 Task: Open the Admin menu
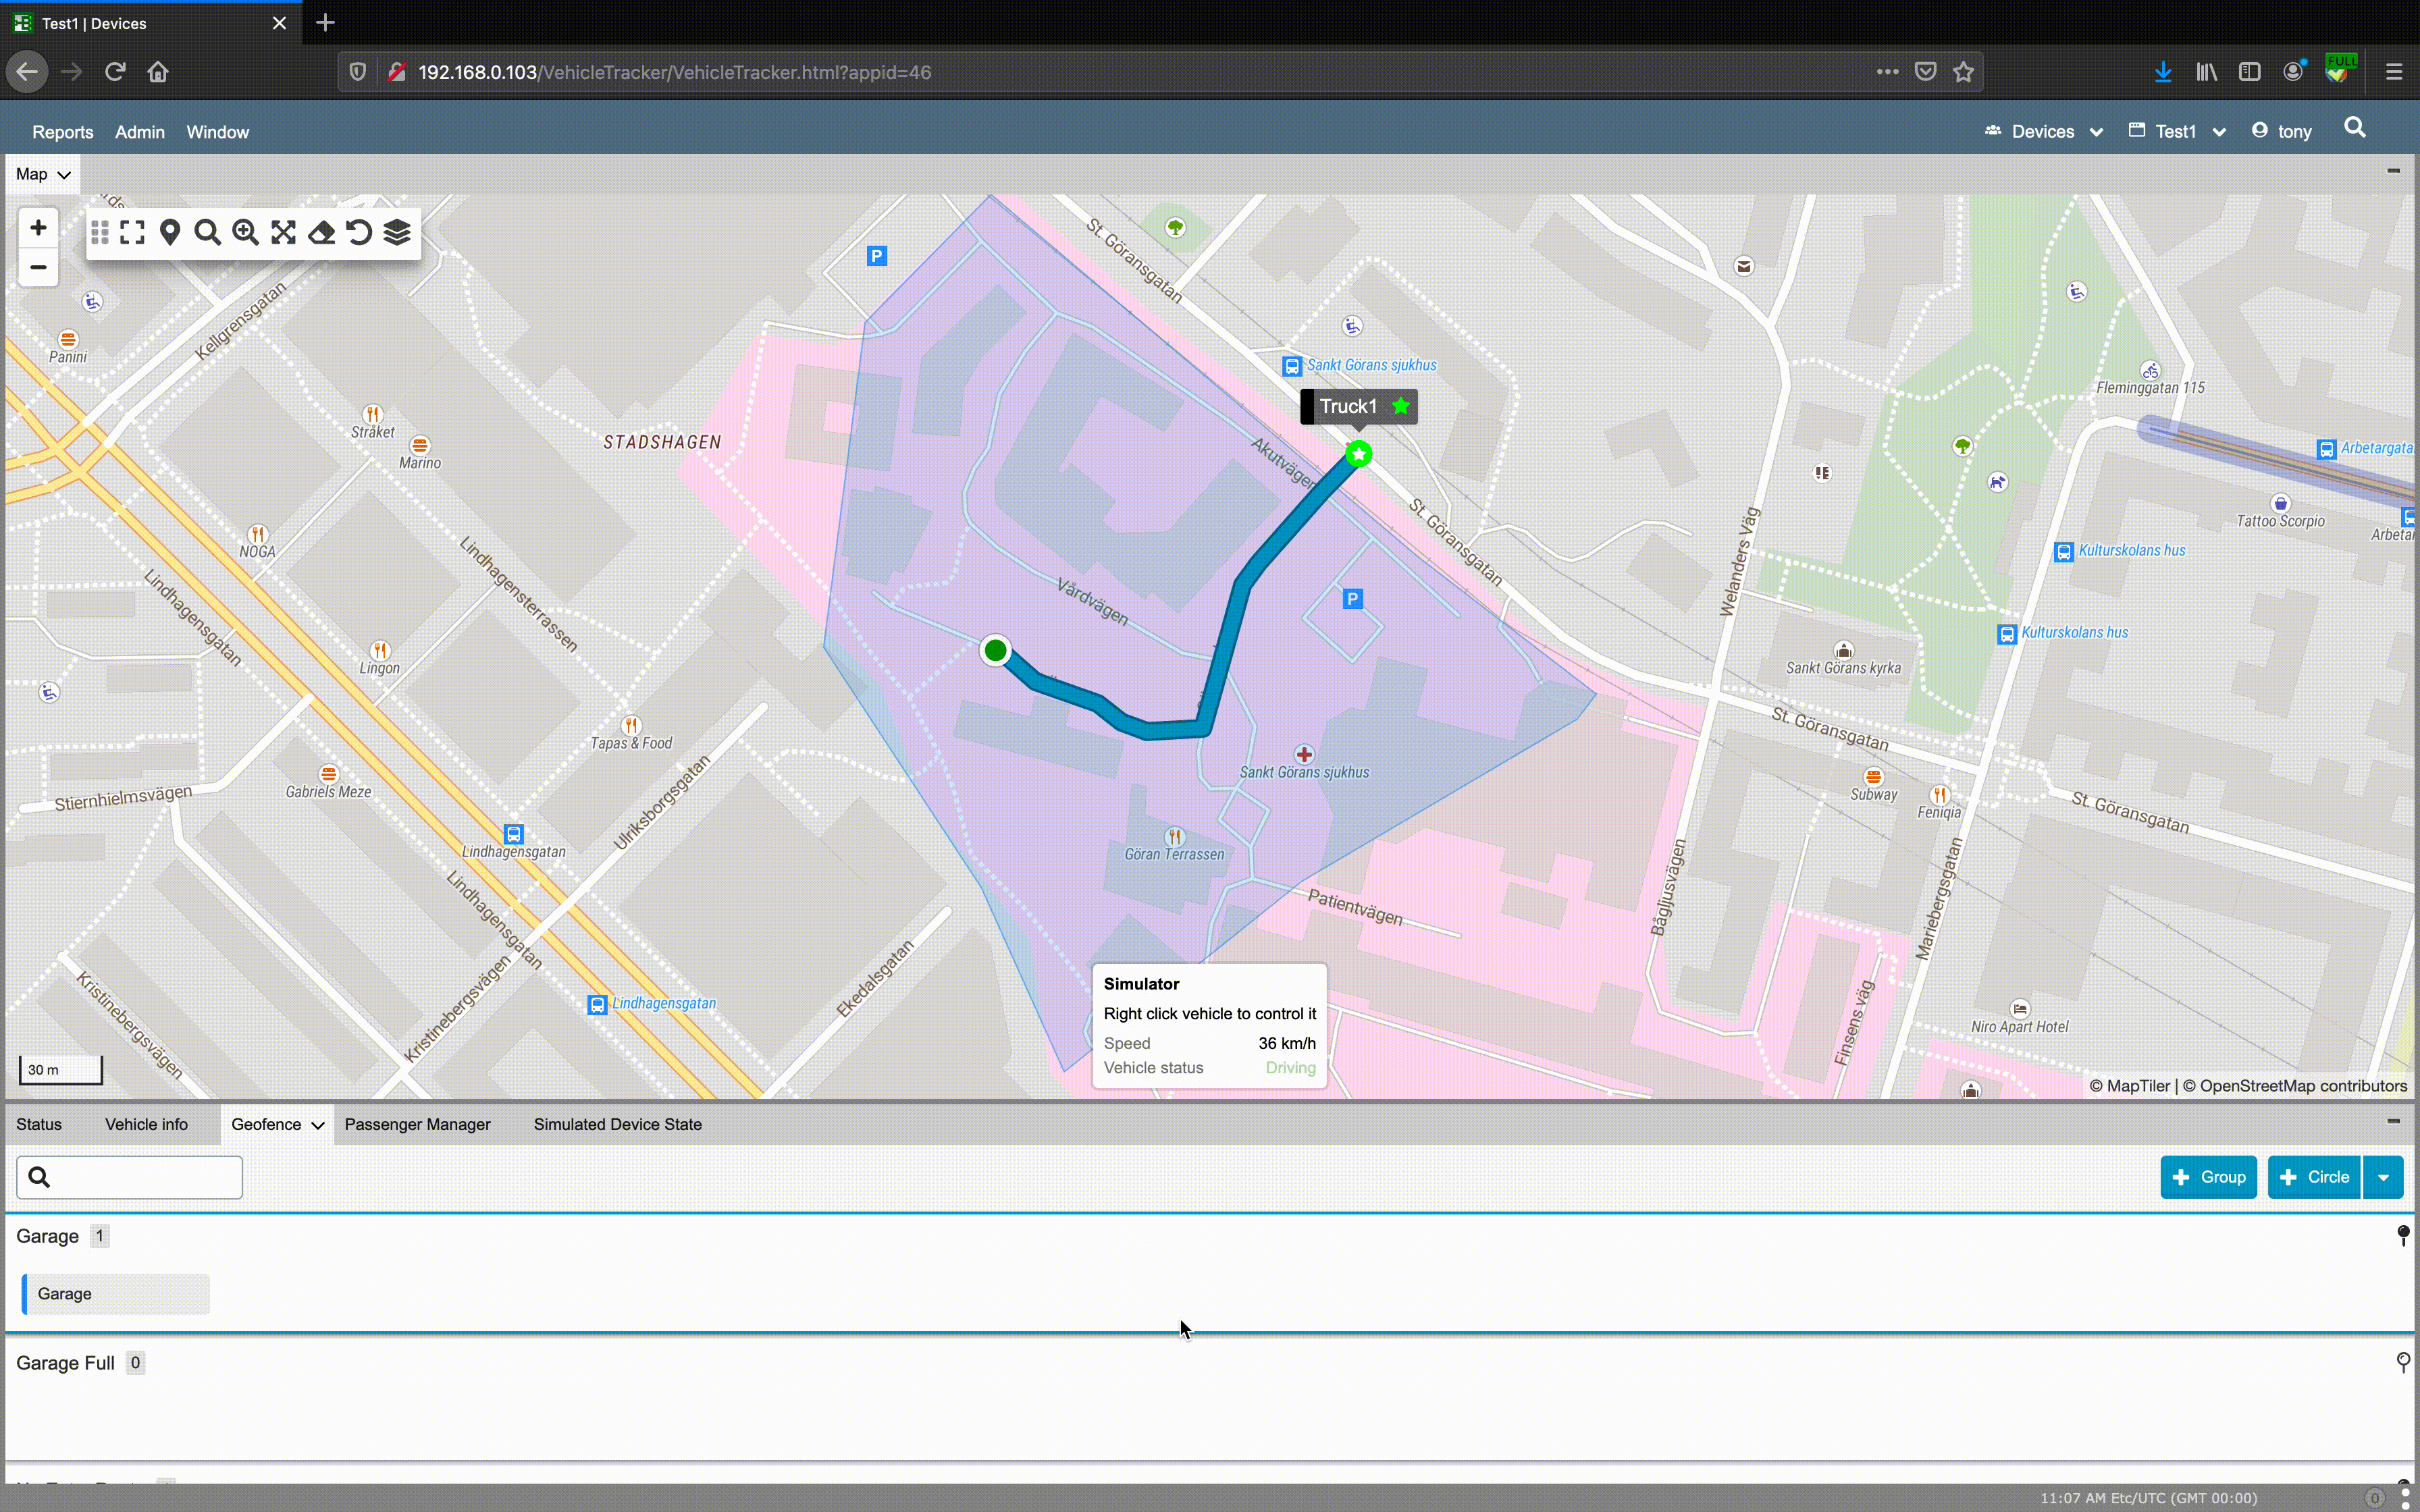click(140, 132)
